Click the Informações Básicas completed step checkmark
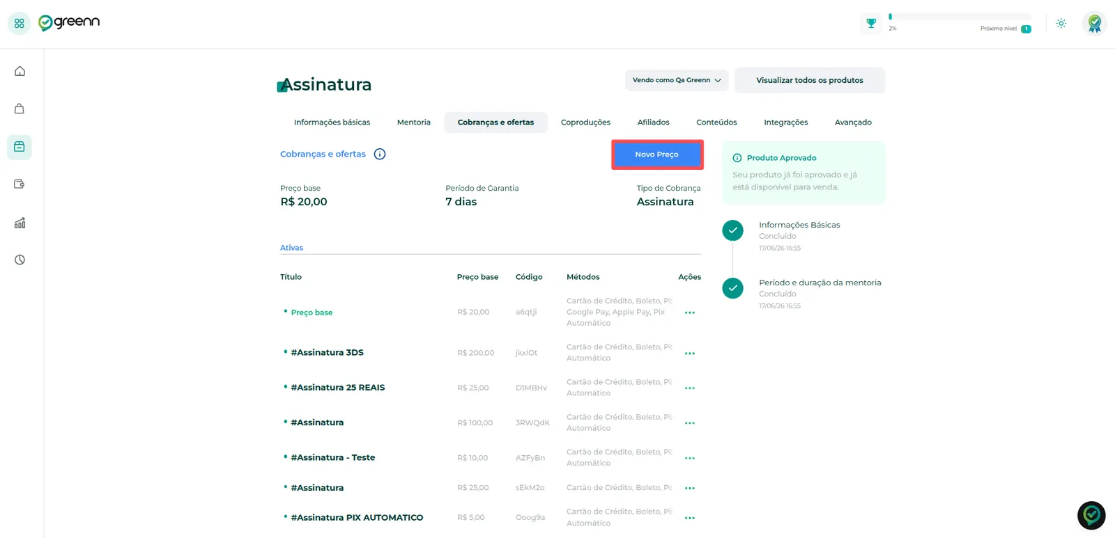 point(732,230)
